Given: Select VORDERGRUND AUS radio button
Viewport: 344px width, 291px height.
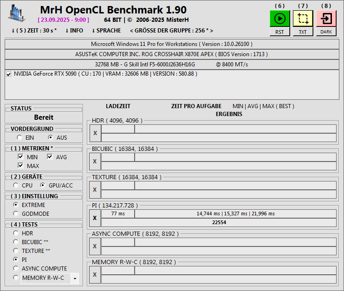Looking at the screenshot, I should [x=51, y=137].
